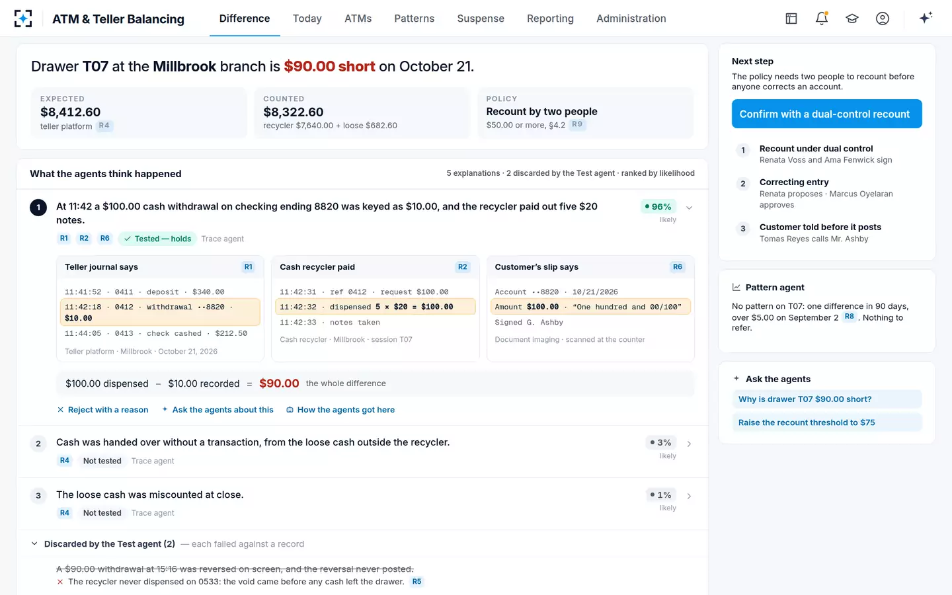The width and height of the screenshot is (952, 595).
Task: Click the 96% likely badge
Action: (x=658, y=207)
